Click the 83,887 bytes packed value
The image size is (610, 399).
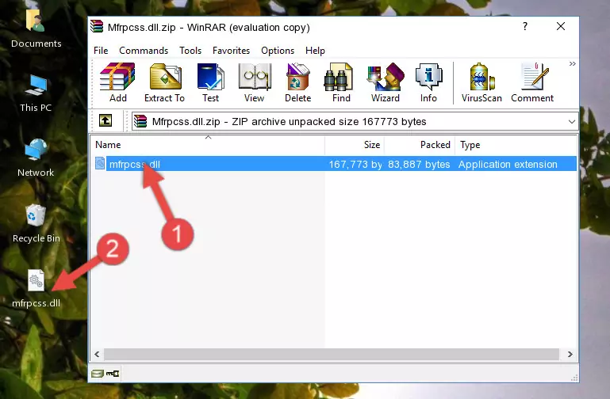tap(419, 164)
